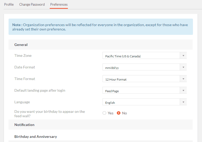
Task: Click the 12 Hour Format field
Action: (141, 79)
